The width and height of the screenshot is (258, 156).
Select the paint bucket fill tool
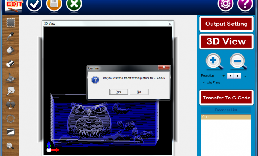click(x=11, y=50)
